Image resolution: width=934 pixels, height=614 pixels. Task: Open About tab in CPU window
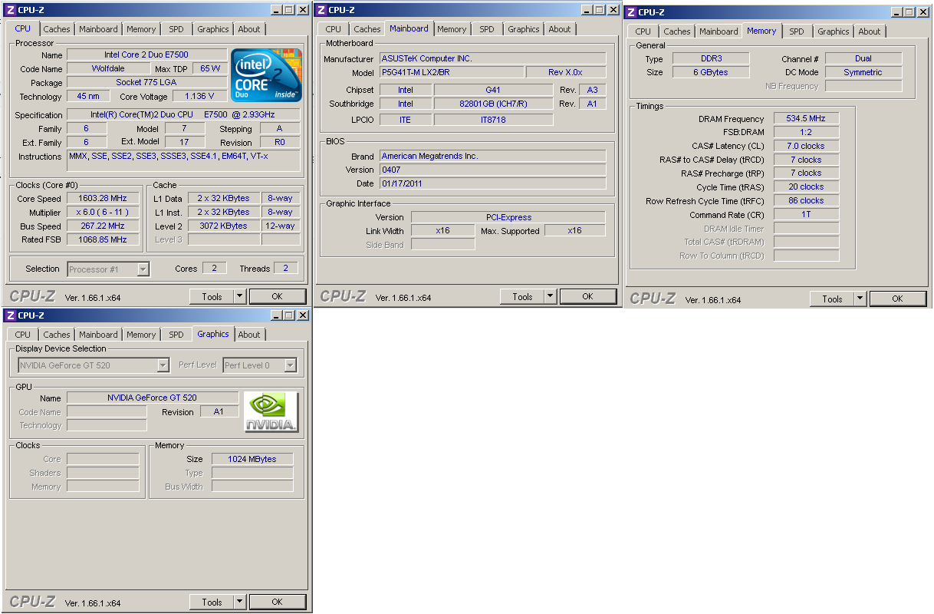click(x=249, y=29)
